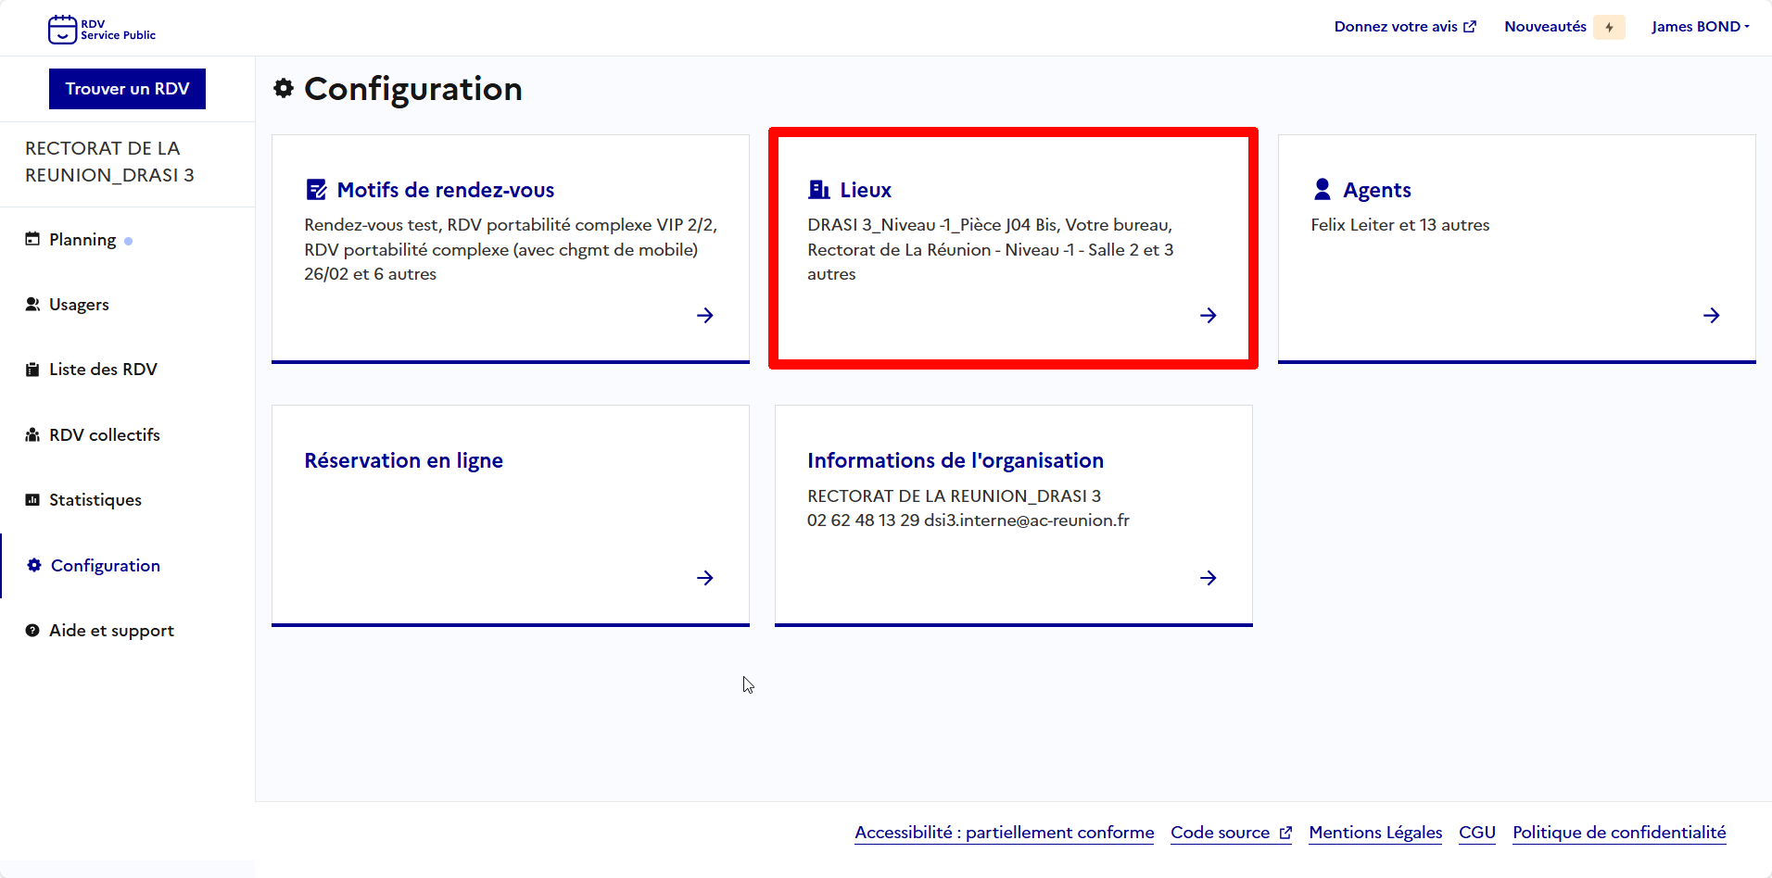Click the Lieux building icon

point(819,190)
